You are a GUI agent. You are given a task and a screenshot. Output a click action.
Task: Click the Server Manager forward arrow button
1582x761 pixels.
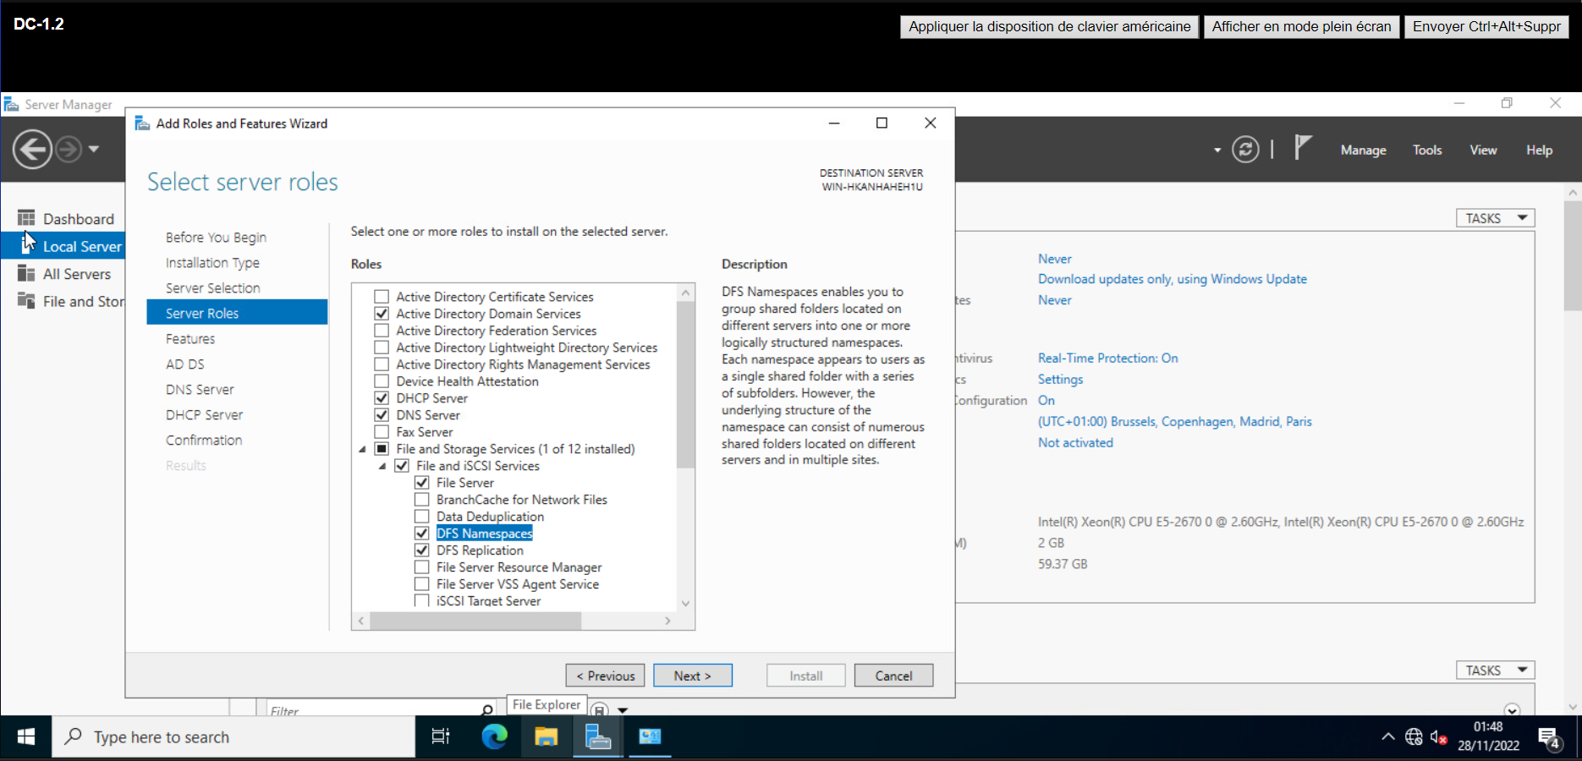click(69, 150)
